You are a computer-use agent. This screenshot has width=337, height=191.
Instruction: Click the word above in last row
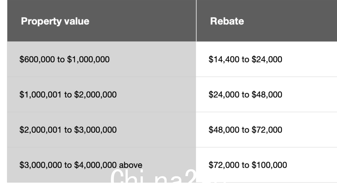[x=130, y=165]
